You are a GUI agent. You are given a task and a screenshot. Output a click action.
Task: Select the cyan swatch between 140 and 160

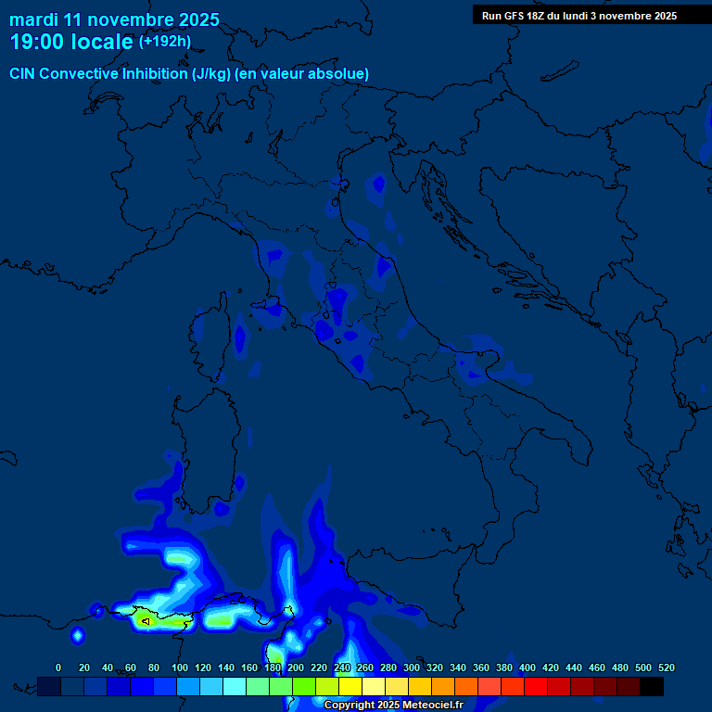click(235, 687)
